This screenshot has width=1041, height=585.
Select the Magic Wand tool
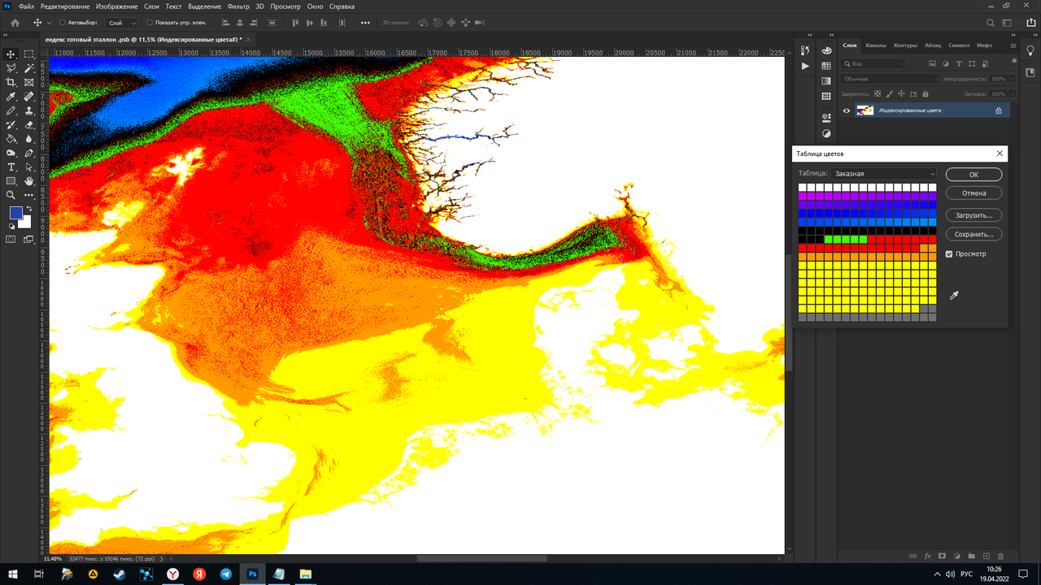(x=29, y=68)
